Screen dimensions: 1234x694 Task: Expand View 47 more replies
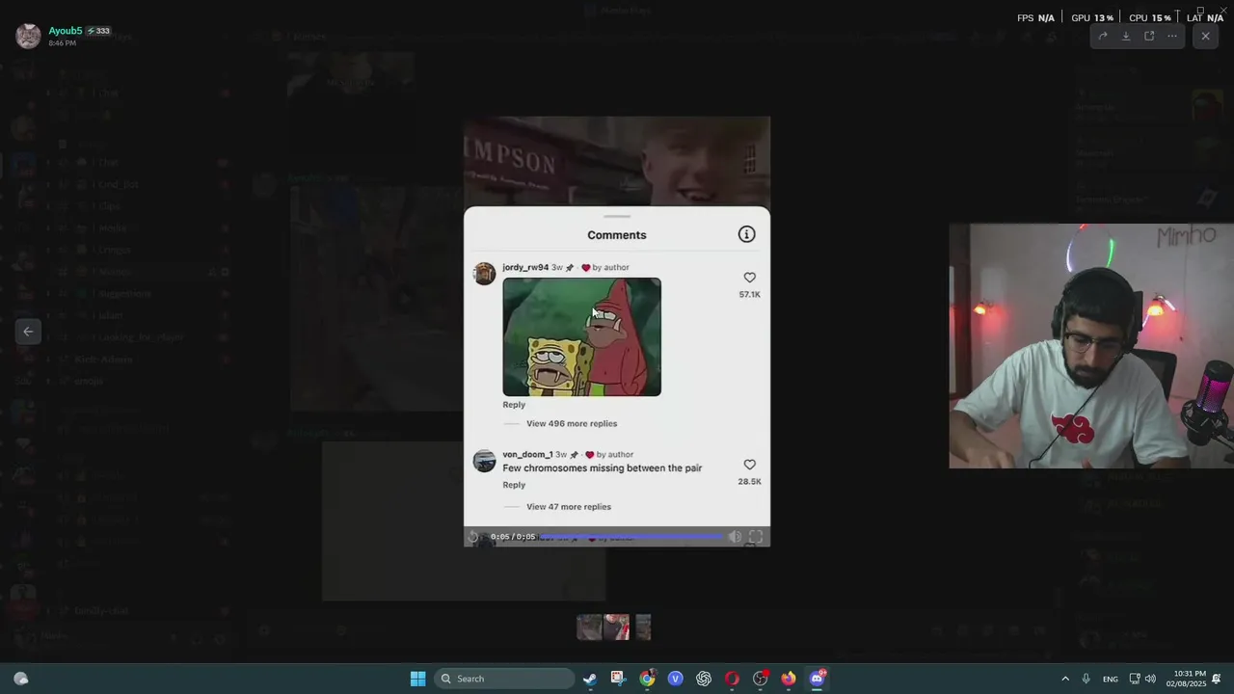[569, 507]
